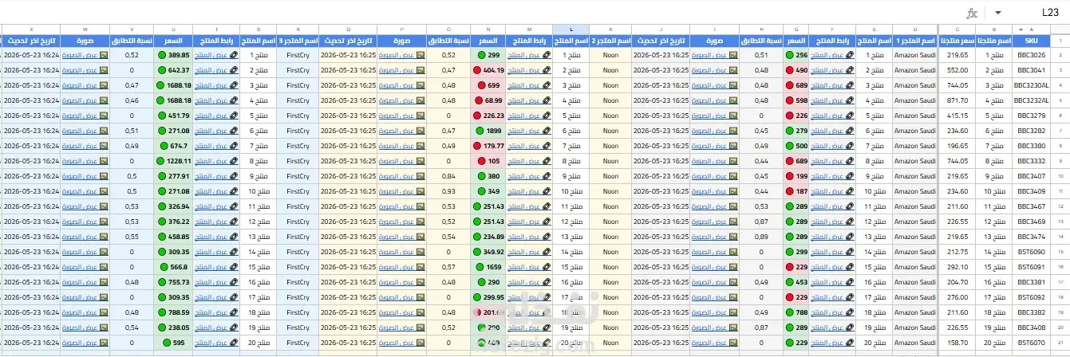Select row number 10 header
Viewport: 1070px width, 357px height.
pyautogui.click(x=1061, y=176)
